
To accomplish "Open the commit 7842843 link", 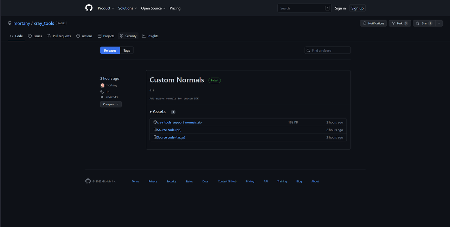I will click(x=111, y=97).
